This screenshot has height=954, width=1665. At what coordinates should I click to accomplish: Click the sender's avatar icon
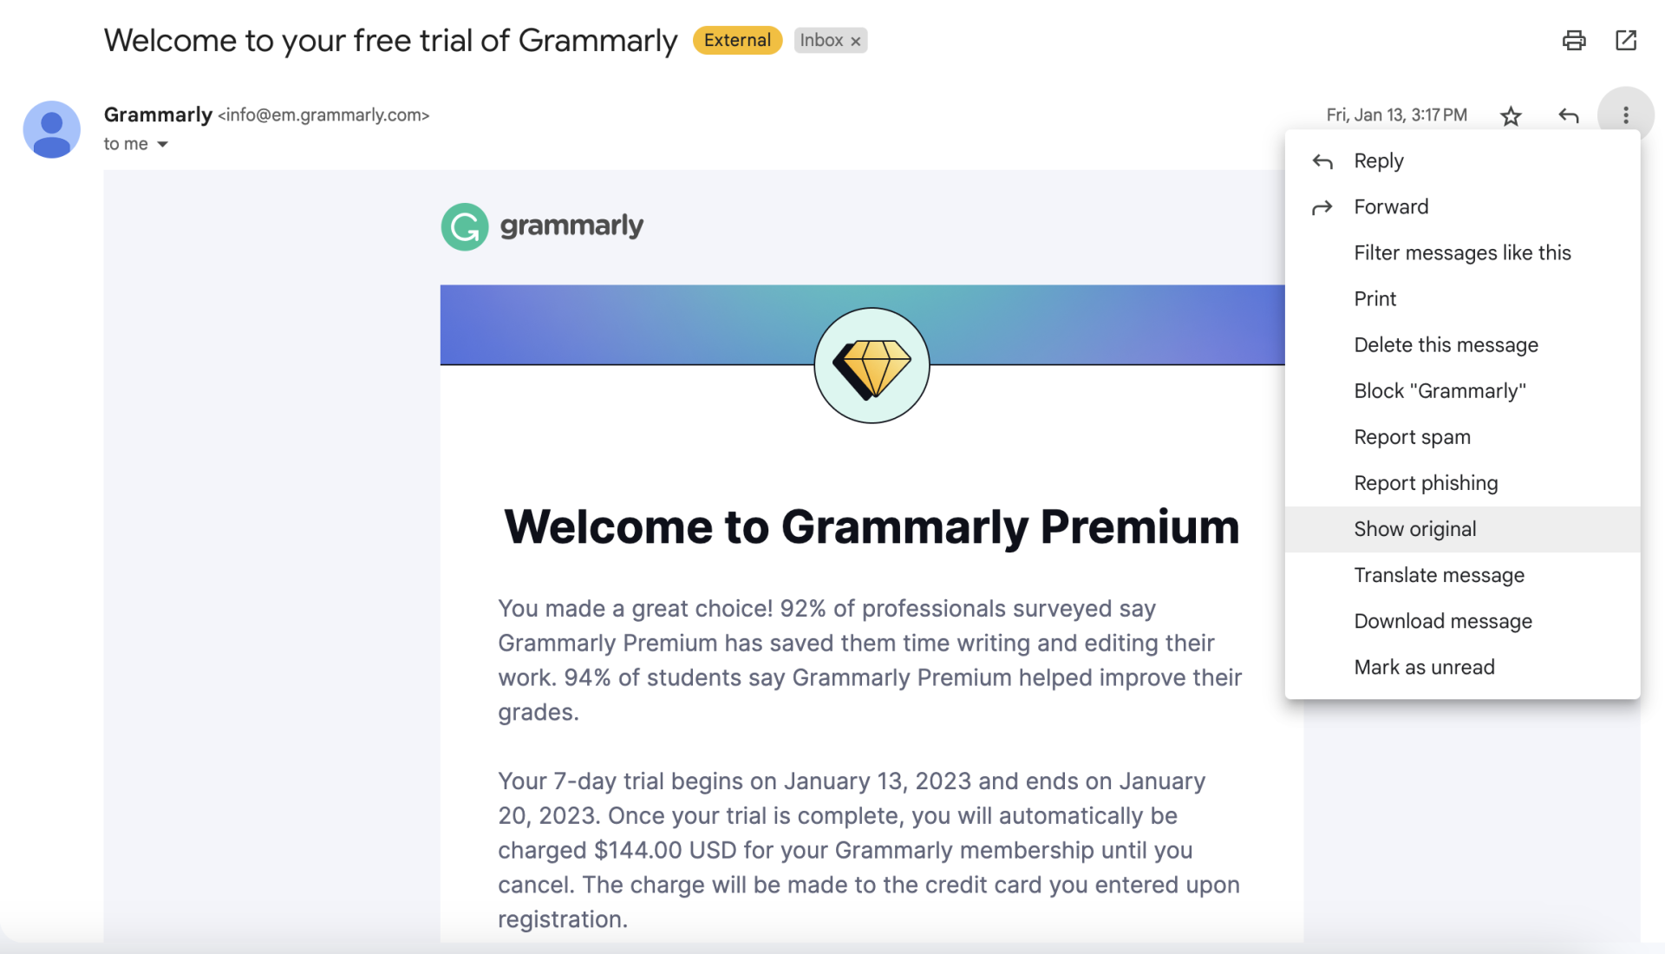(51, 128)
